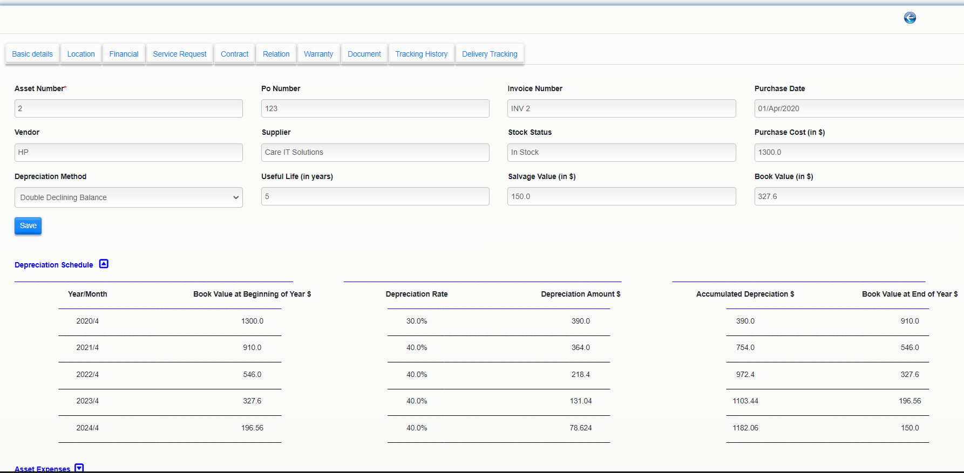Click the Year/Month column header

87,294
